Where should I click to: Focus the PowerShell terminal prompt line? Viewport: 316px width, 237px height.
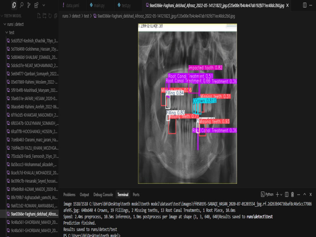click(92, 235)
